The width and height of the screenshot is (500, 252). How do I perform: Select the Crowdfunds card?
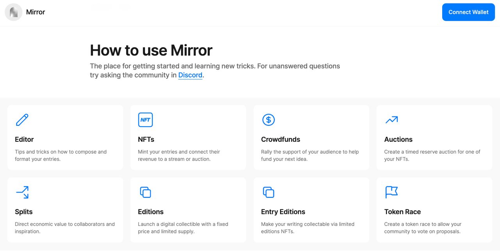point(311,137)
